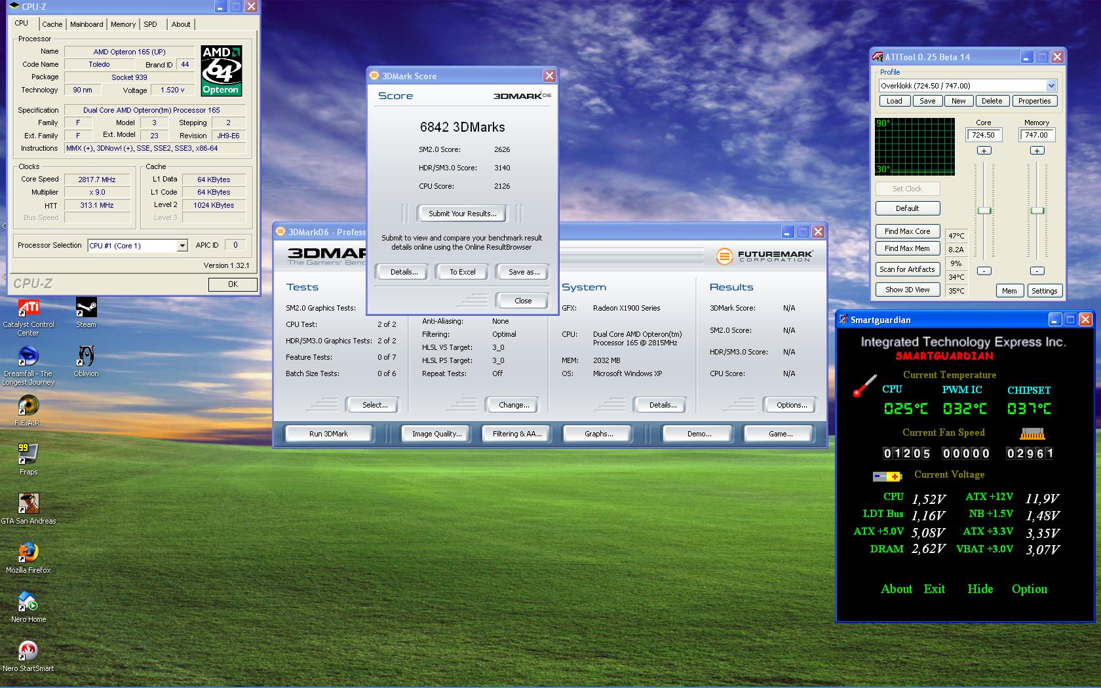Image resolution: width=1101 pixels, height=688 pixels.
Task: Open Image Quality options in 3DMark06
Action: point(436,434)
